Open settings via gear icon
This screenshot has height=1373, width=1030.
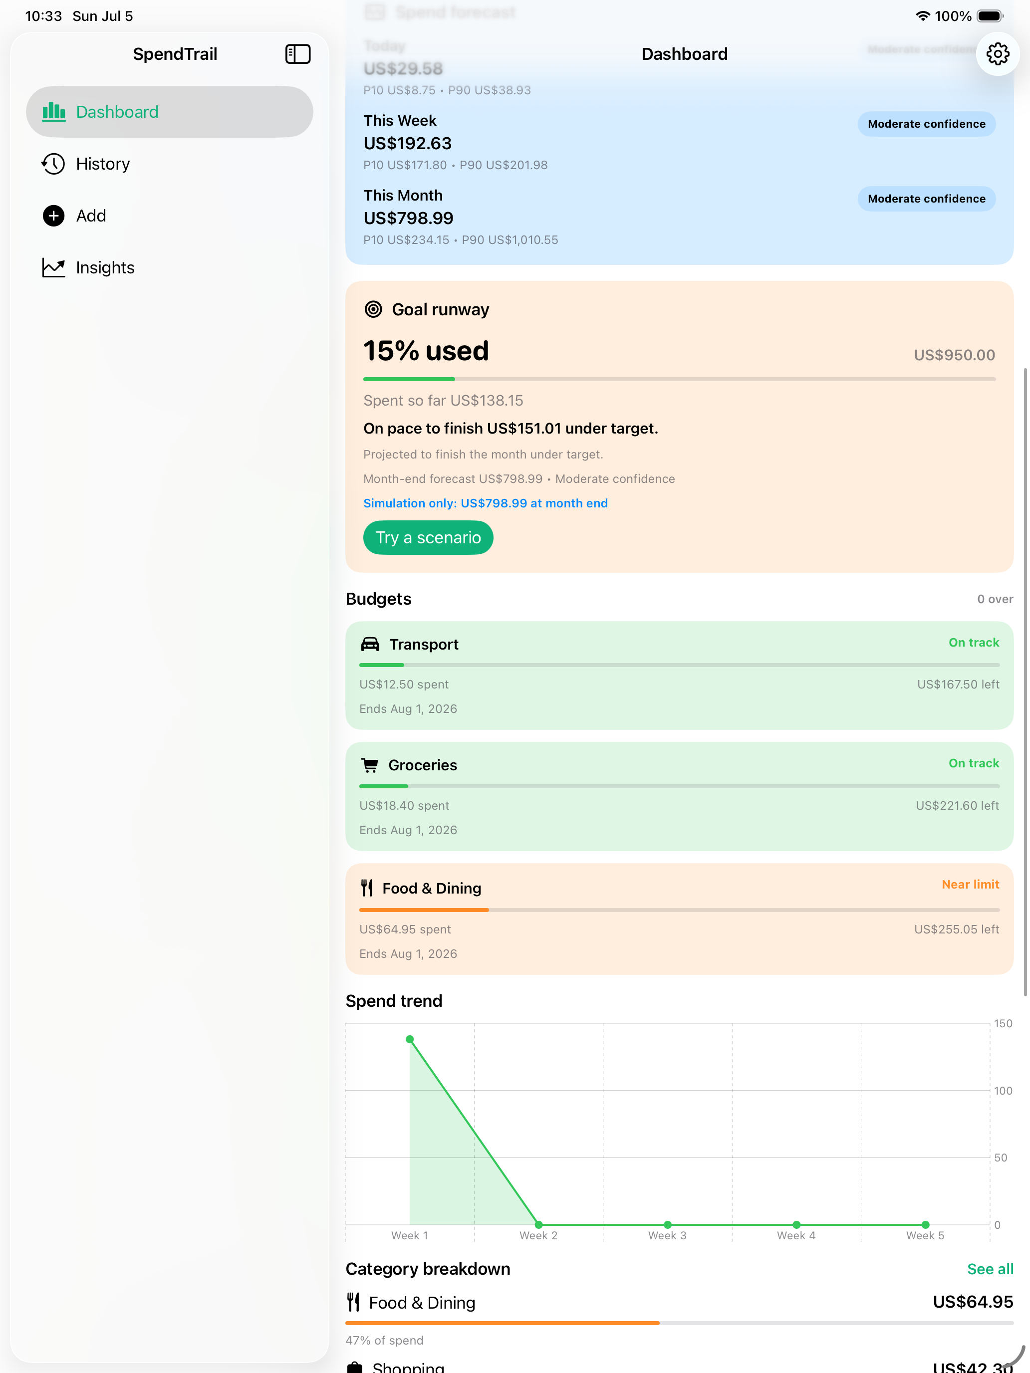point(997,54)
